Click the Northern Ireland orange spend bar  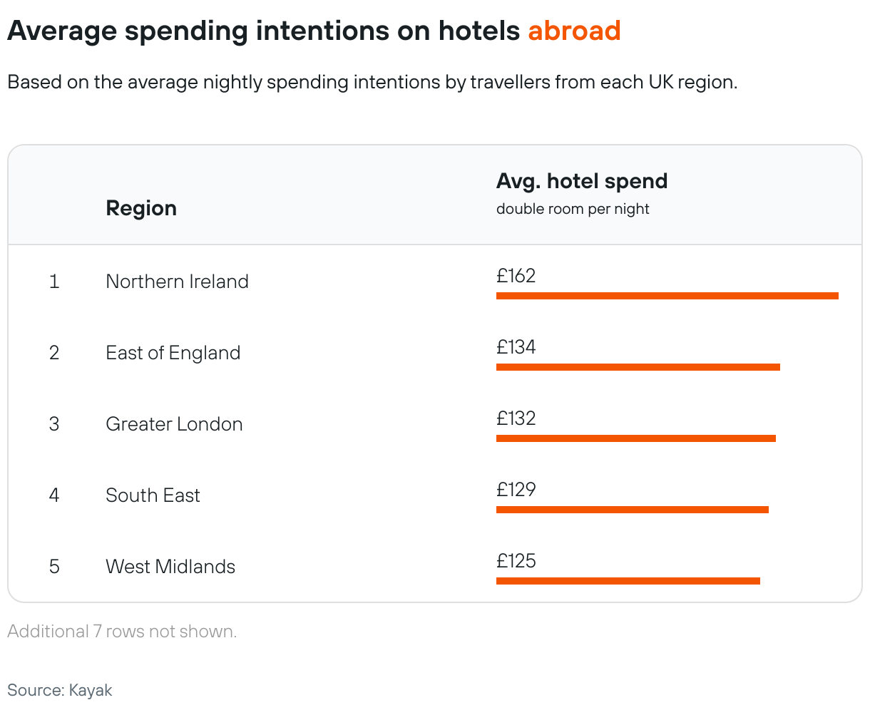tap(667, 296)
